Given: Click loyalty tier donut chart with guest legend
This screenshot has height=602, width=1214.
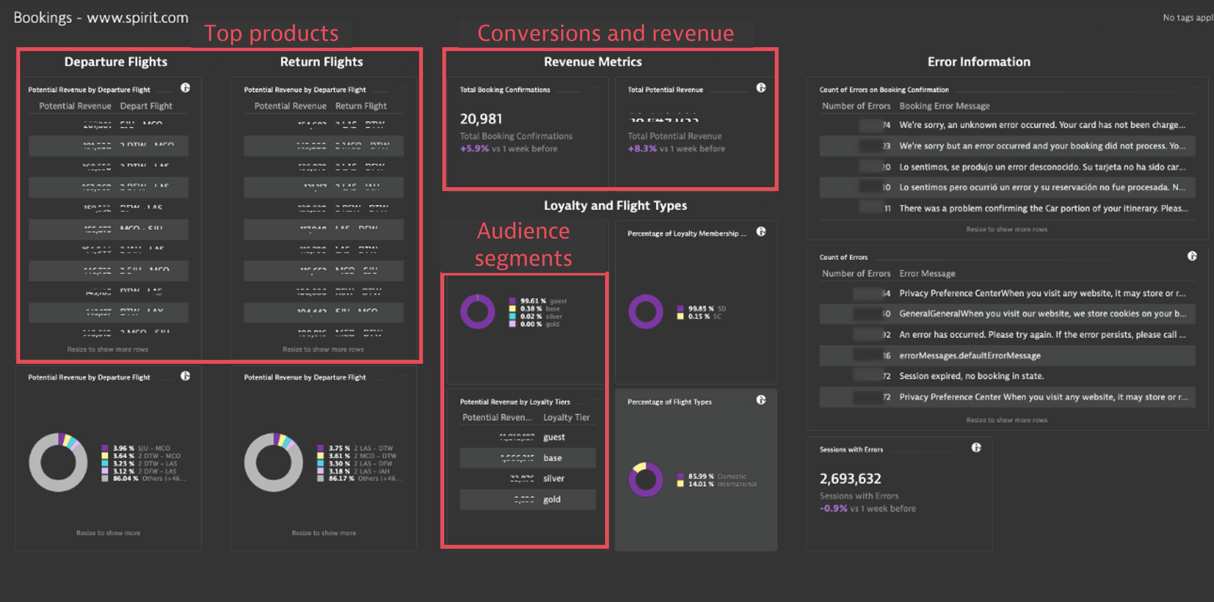Looking at the screenshot, I should [x=477, y=312].
